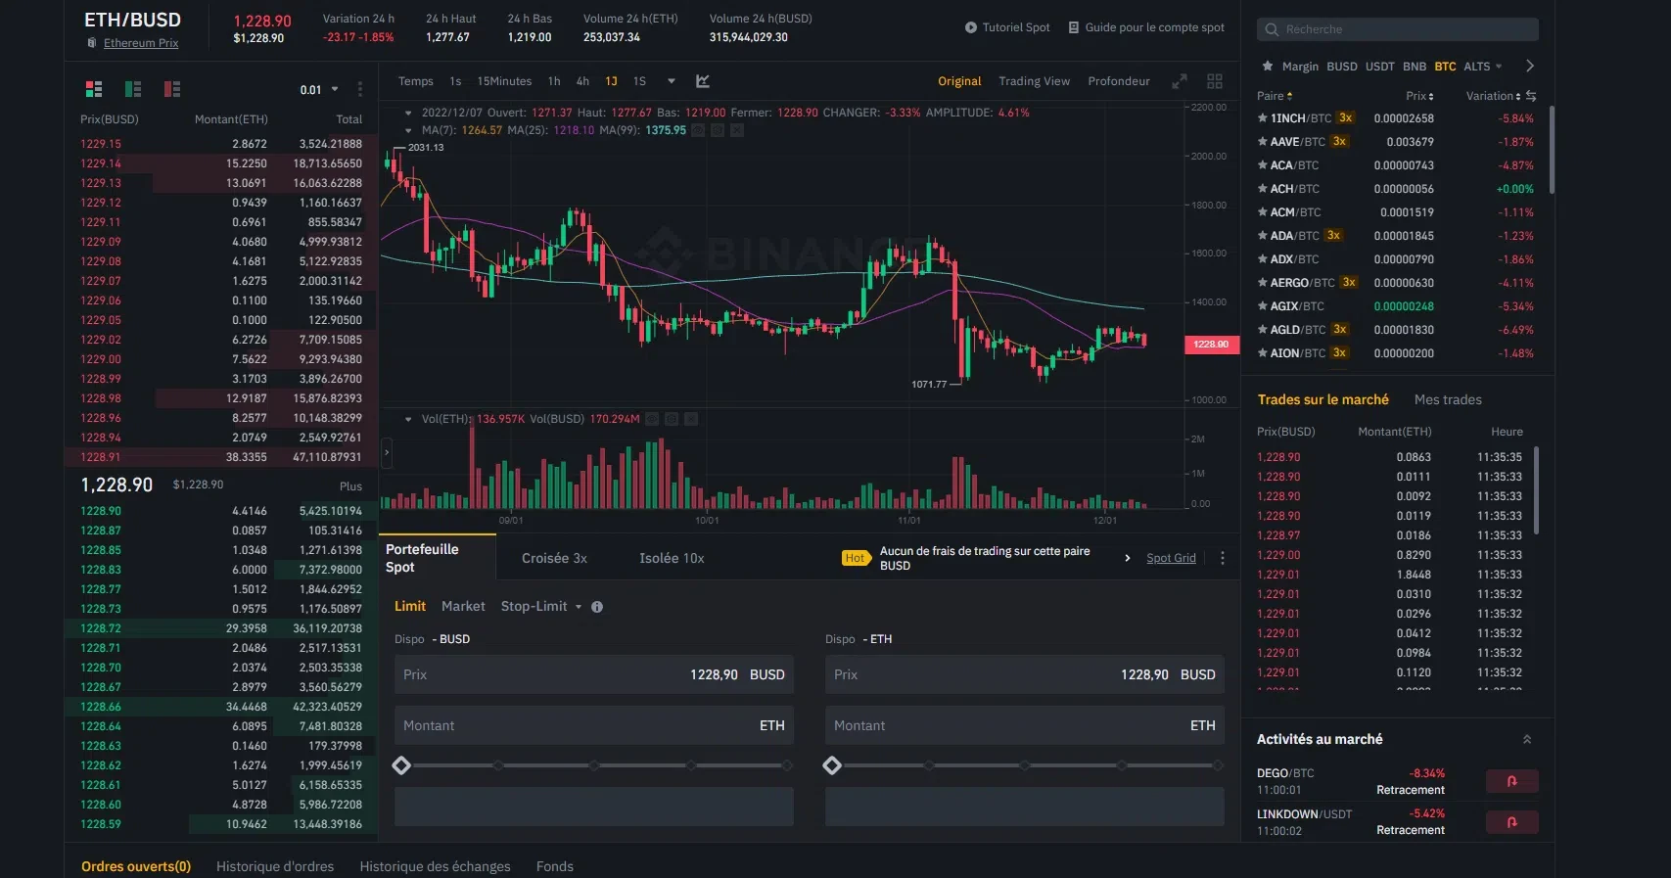Click the document icon next to Ethereum Prix
The image size is (1671, 878).
coord(92,43)
